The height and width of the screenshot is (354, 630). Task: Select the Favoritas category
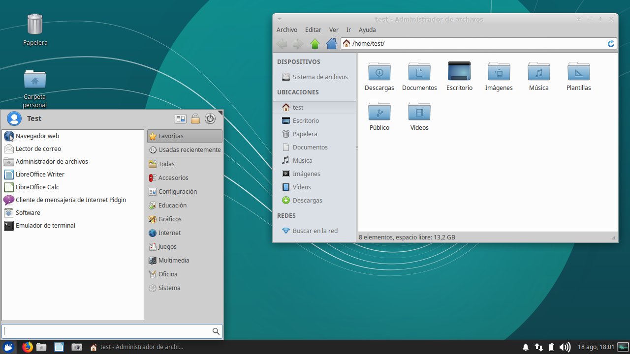tap(185, 136)
